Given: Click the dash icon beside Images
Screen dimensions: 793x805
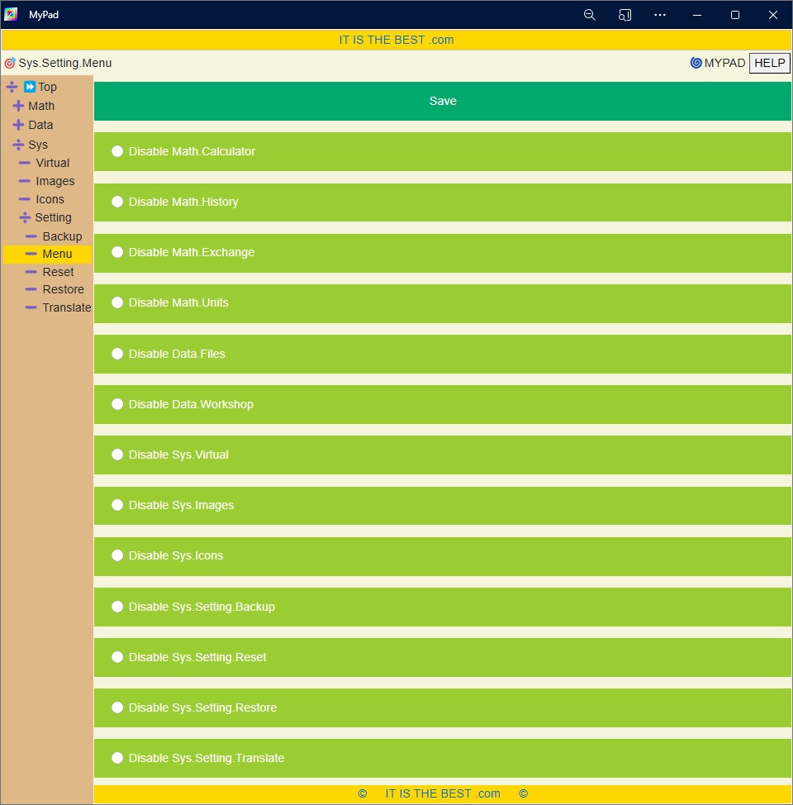Looking at the screenshot, I should [x=25, y=181].
